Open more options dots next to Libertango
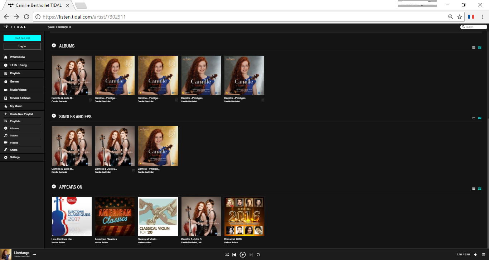 [x=34, y=255]
